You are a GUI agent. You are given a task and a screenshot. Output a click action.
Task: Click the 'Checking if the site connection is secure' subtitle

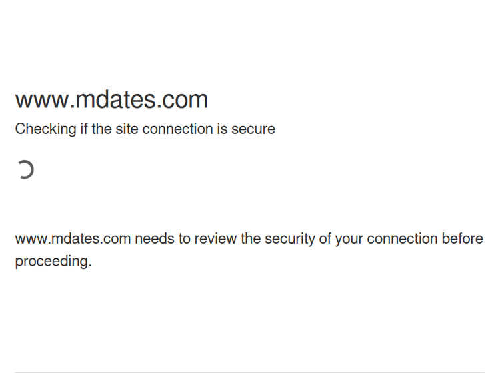pyautogui.click(x=145, y=129)
